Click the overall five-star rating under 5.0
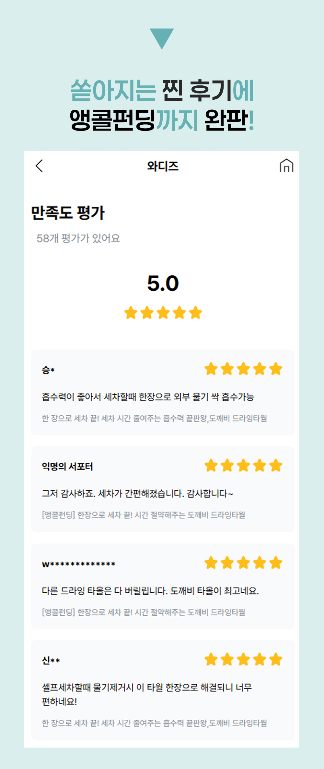Image resolution: width=324 pixels, height=769 pixels. pyautogui.click(x=163, y=313)
